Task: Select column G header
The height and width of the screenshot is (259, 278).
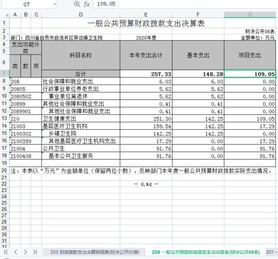Action: [x=250, y=14]
